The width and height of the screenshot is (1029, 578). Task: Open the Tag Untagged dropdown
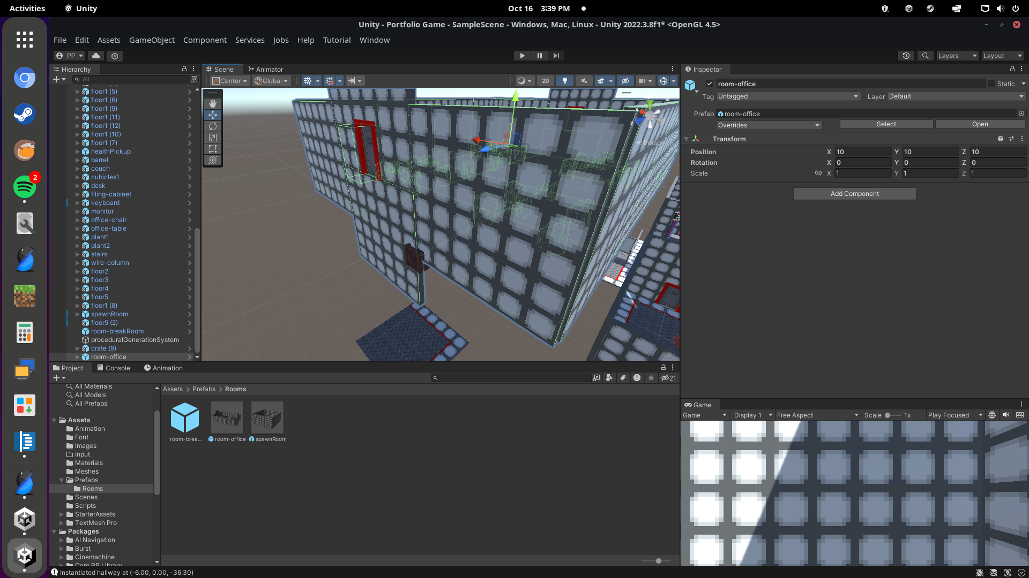pos(787,96)
